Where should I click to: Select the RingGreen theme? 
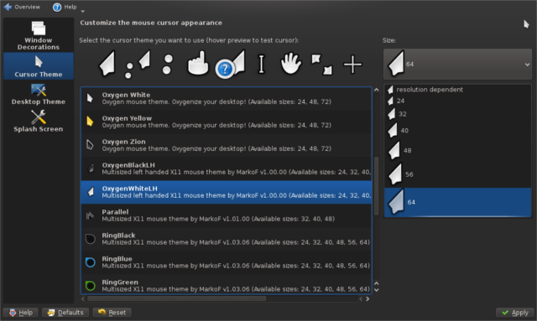tap(227, 285)
